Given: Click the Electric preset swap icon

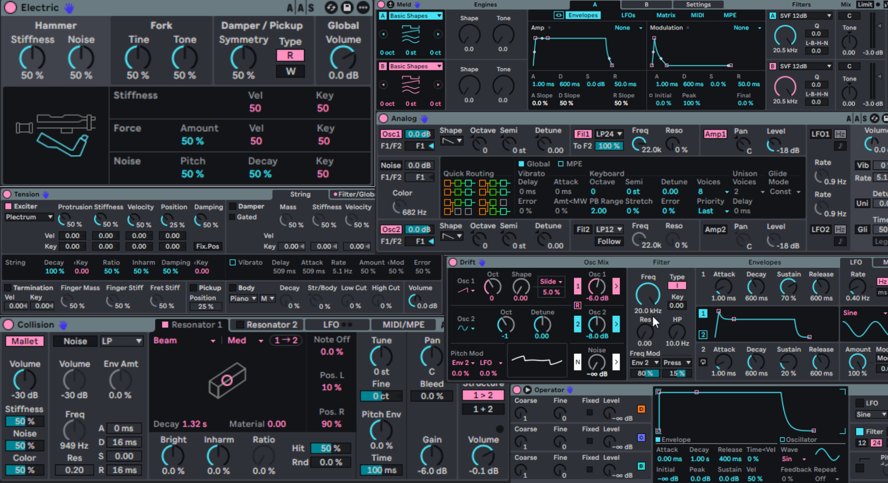Looking at the screenshot, I should (331, 8).
